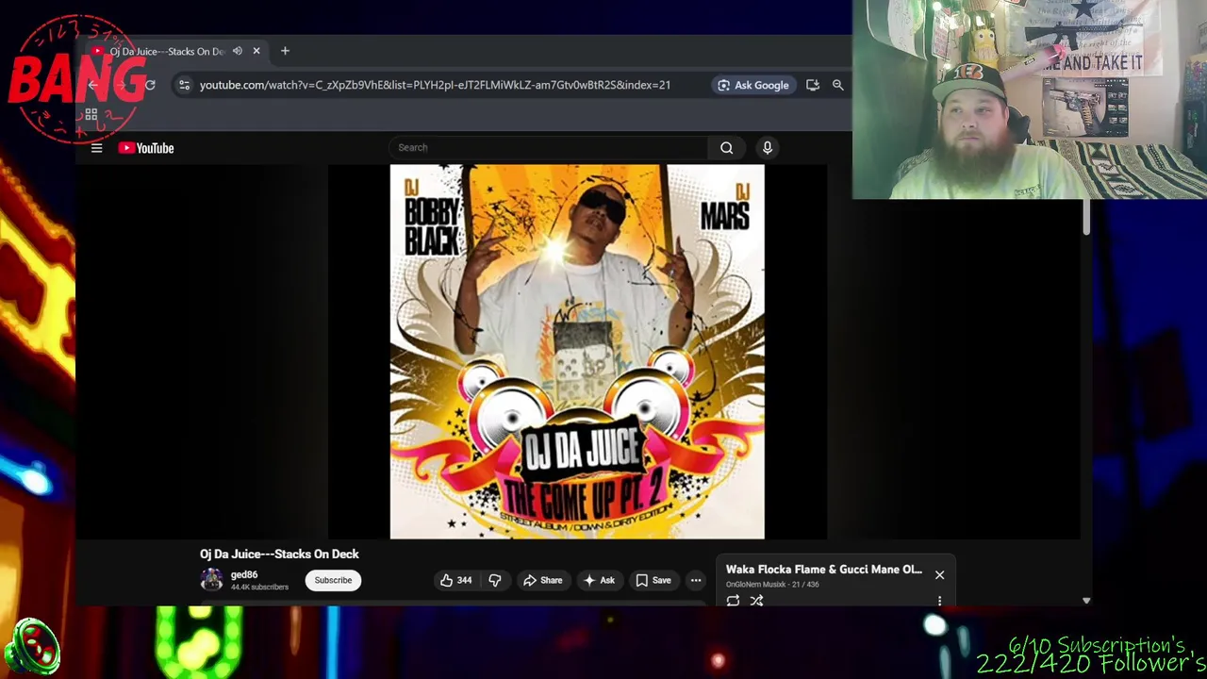Close the Oj Da Juice browser tab
This screenshot has height=679, width=1207.
point(256,51)
